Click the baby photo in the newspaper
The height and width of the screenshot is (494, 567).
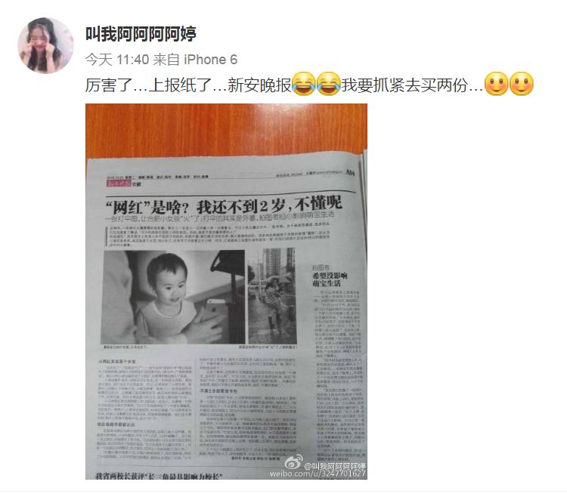coord(173,297)
